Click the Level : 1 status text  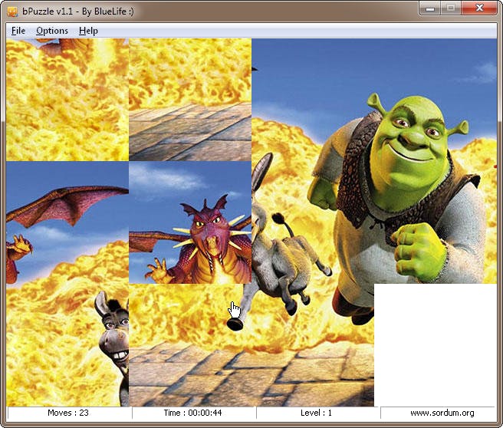click(316, 413)
